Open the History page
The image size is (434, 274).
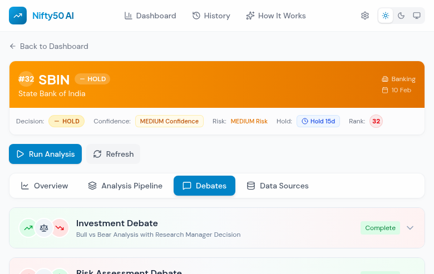click(x=211, y=16)
